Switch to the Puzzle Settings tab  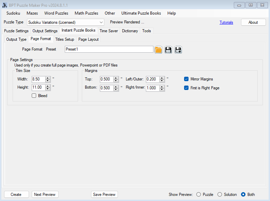coord(16,31)
